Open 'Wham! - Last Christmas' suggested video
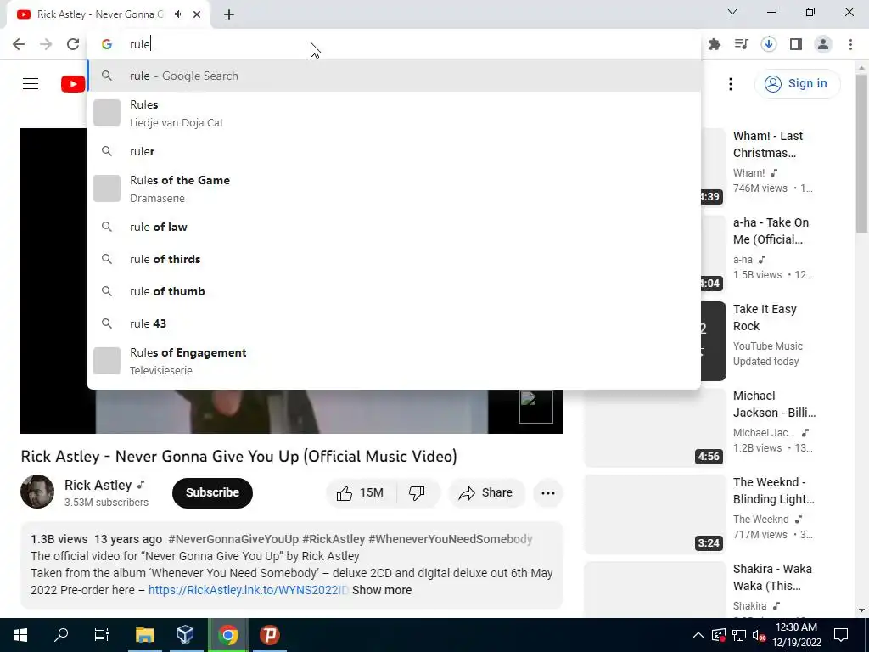869x652 pixels. pyautogui.click(x=768, y=144)
